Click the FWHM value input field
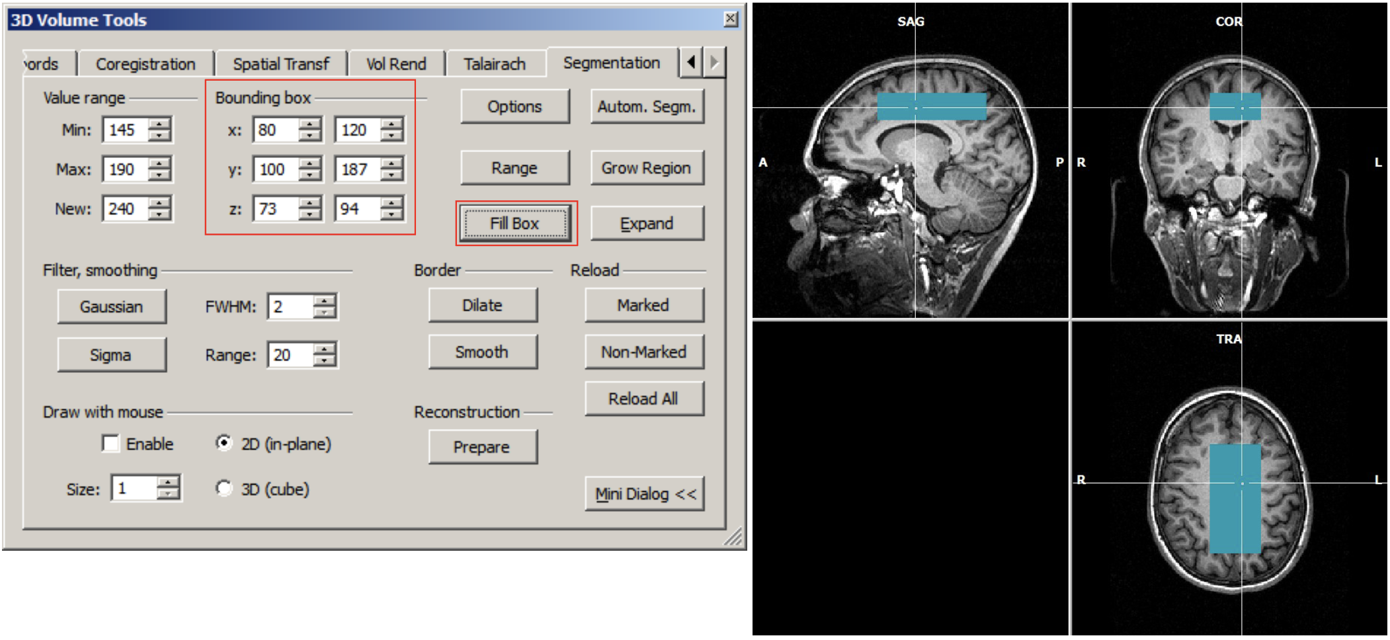The width and height of the screenshot is (1390, 640). (290, 307)
